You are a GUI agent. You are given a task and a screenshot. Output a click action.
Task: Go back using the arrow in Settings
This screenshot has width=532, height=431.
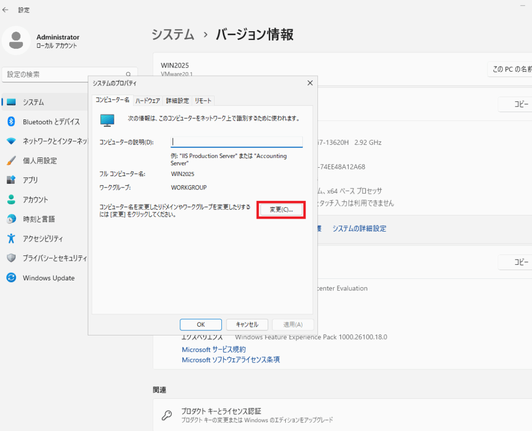pyautogui.click(x=6, y=10)
